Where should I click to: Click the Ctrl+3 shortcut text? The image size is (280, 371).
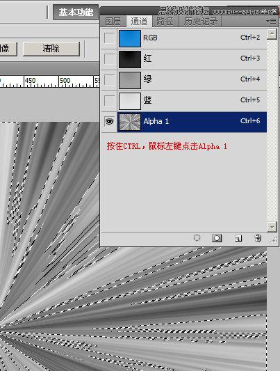250,58
